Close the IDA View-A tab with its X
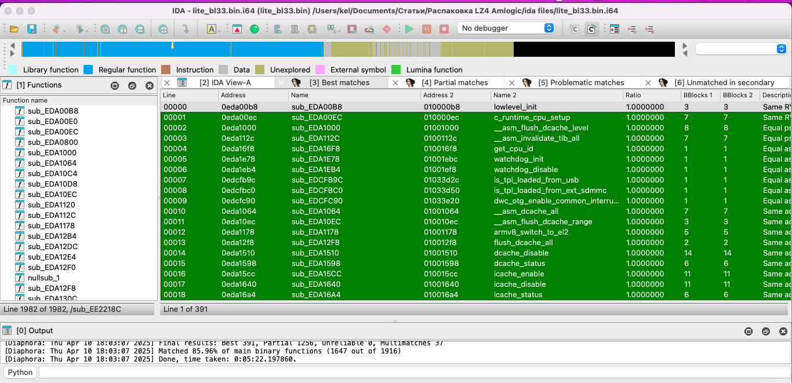The height and width of the screenshot is (383, 792). tap(167, 83)
